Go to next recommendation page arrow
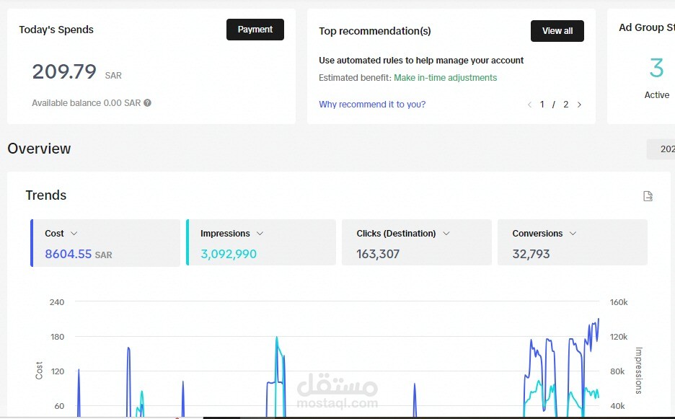The image size is (675, 419). (x=579, y=105)
